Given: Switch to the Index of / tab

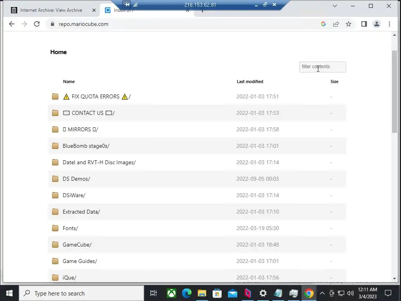Looking at the screenshot, I should click(x=123, y=10).
